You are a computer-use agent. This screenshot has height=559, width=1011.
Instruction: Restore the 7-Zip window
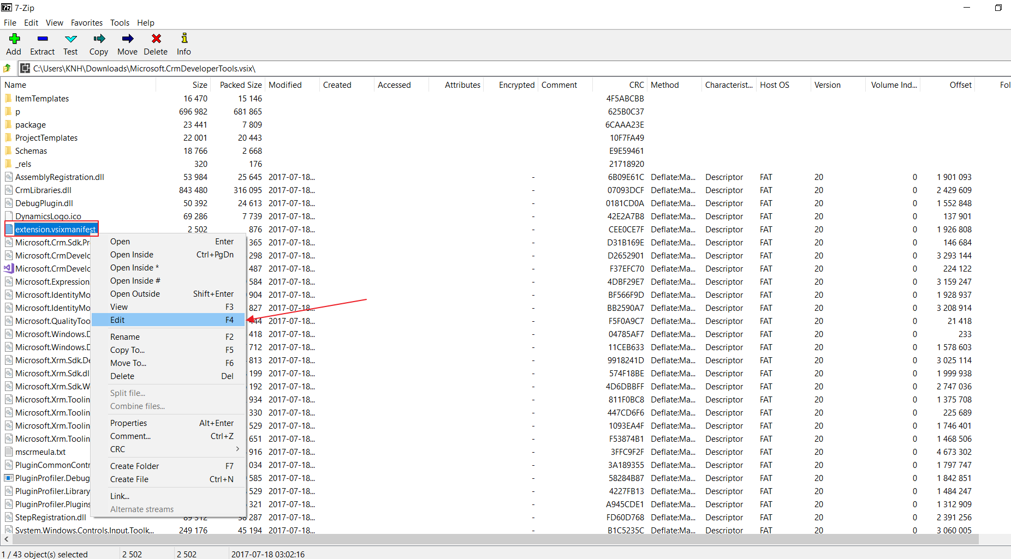tap(998, 8)
